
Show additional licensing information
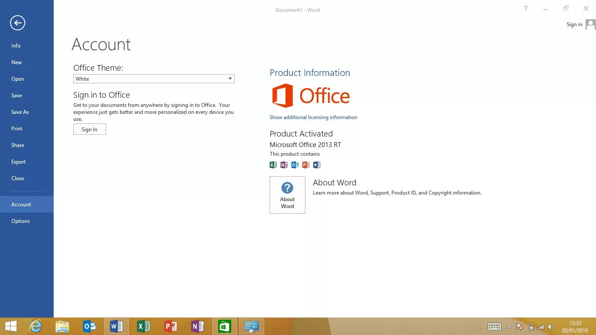point(313,117)
